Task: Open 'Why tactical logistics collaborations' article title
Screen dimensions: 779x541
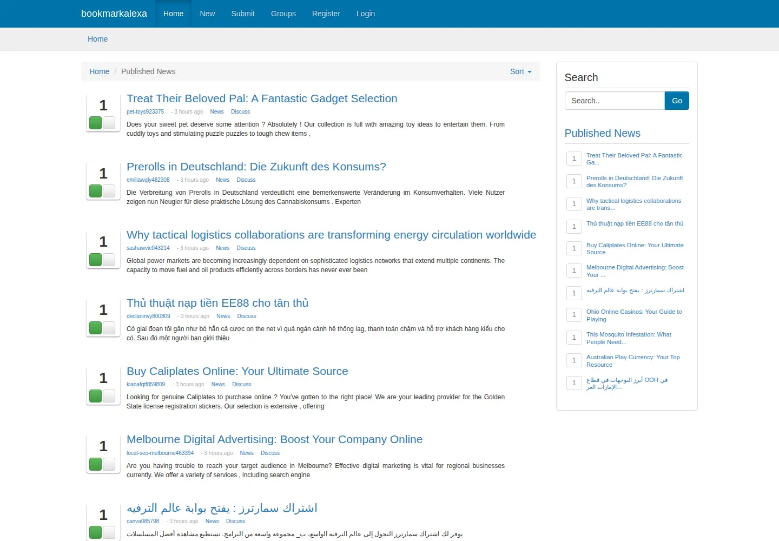Action: coord(331,235)
